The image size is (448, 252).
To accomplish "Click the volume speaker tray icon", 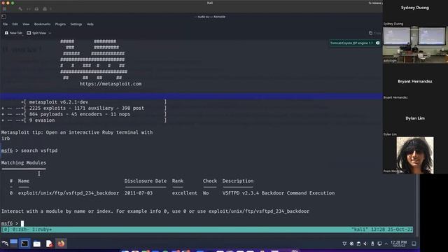I will point(365,244).
